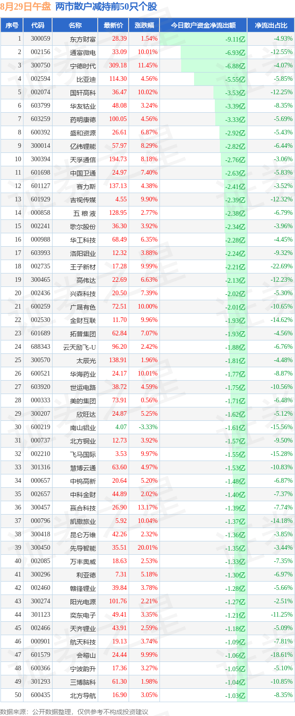Click 南山铝业 change value -3.33%
This screenshot has height=716, width=295.
click(148, 427)
